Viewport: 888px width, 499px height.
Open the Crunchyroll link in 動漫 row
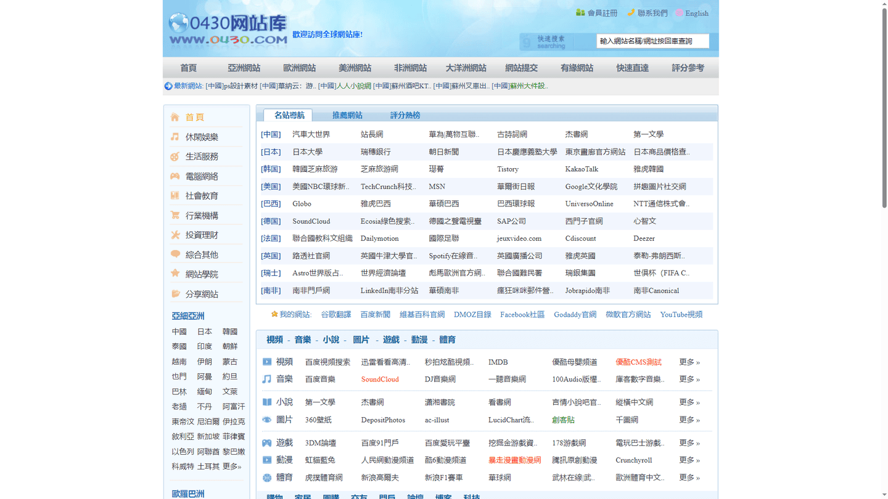[634, 460]
